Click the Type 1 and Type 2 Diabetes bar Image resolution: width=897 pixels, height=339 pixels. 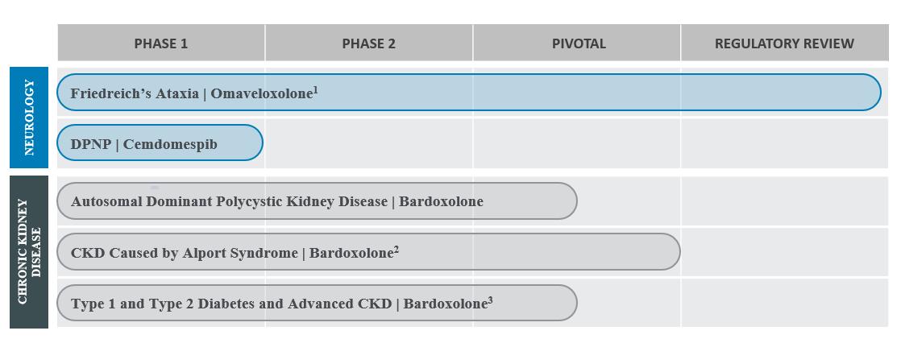316,304
